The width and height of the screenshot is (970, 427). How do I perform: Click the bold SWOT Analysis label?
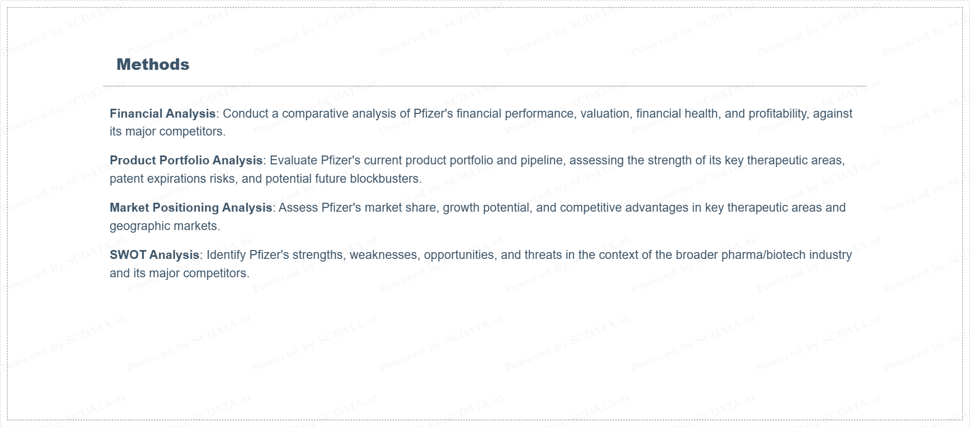154,255
